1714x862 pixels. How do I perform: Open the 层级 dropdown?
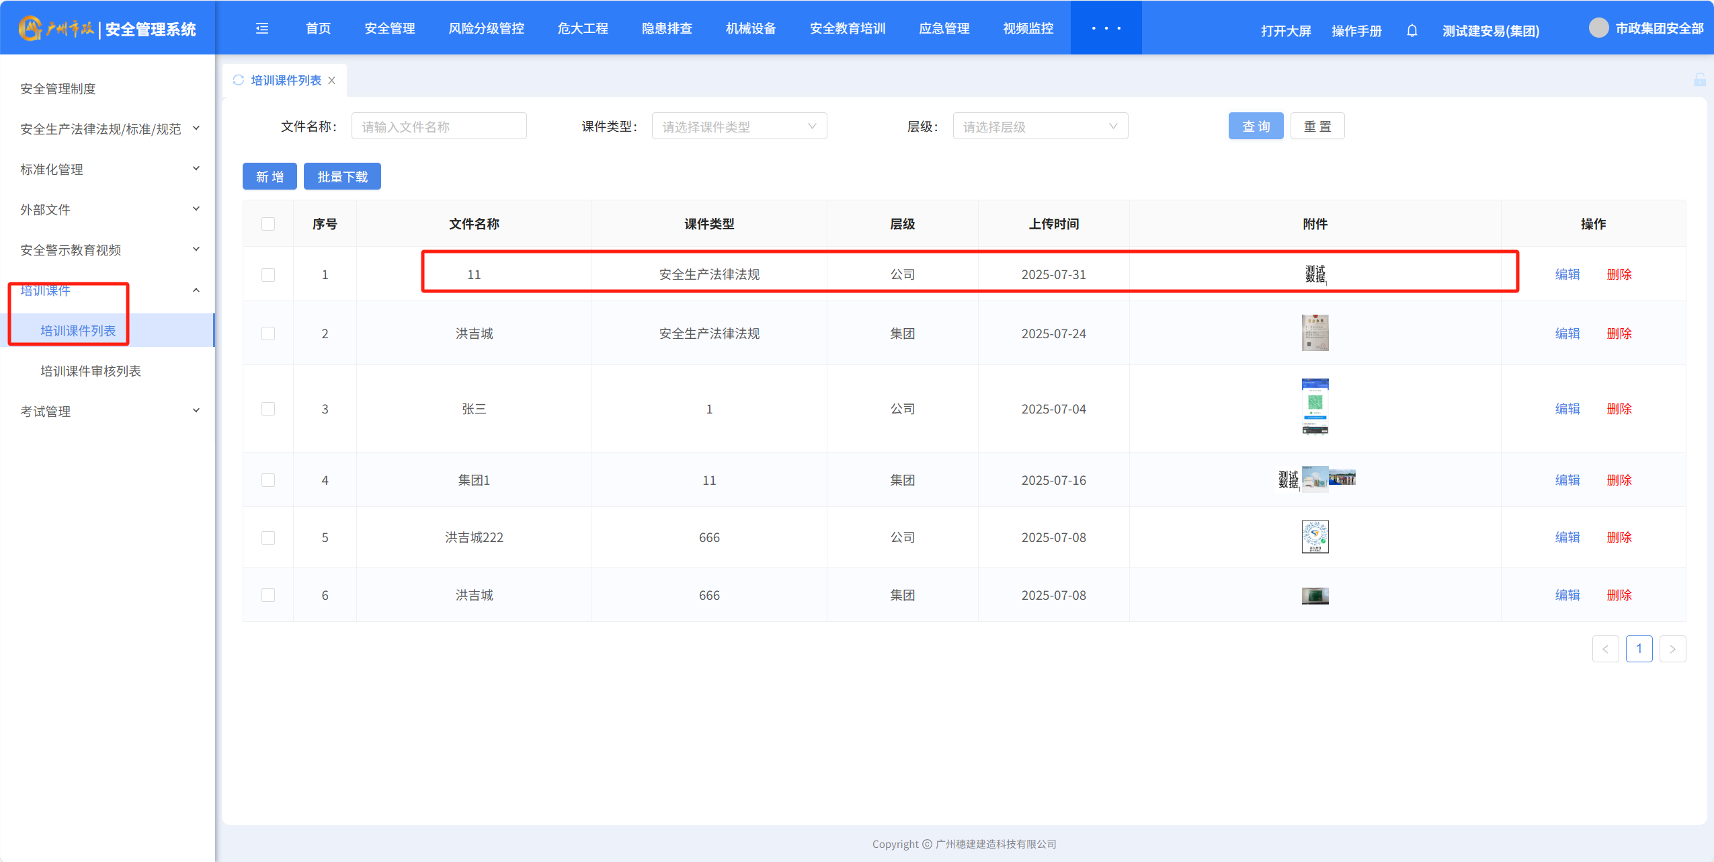coord(1040,126)
